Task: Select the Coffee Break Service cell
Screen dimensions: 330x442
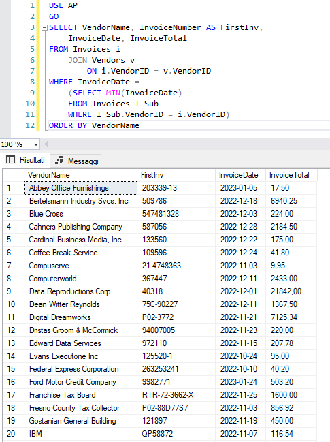Action: (x=81, y=253)
